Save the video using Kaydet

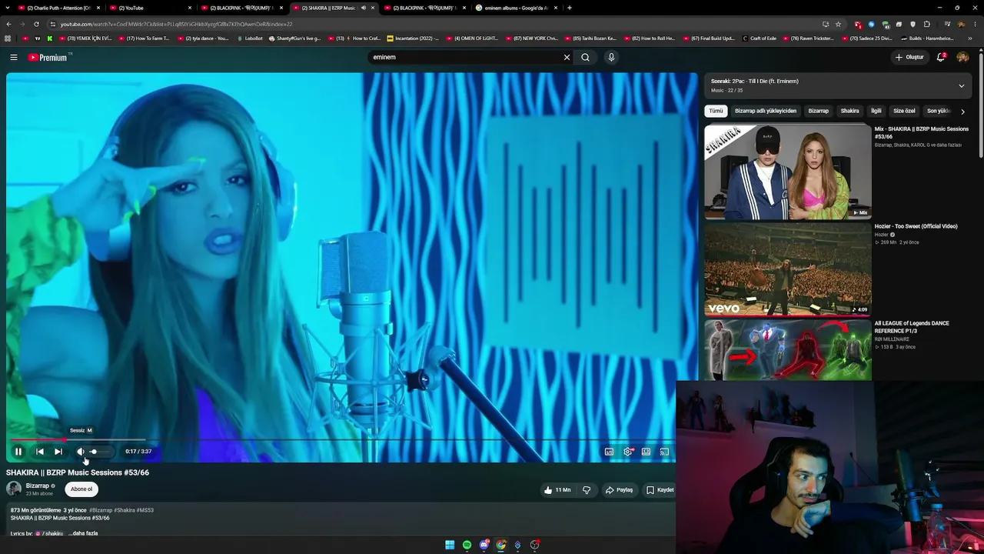coord(660,489)
